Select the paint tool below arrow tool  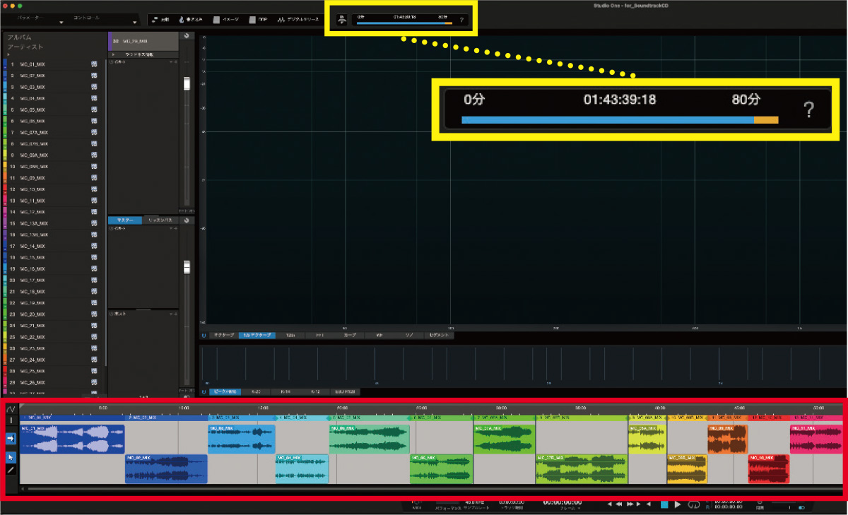coord(11,470)
